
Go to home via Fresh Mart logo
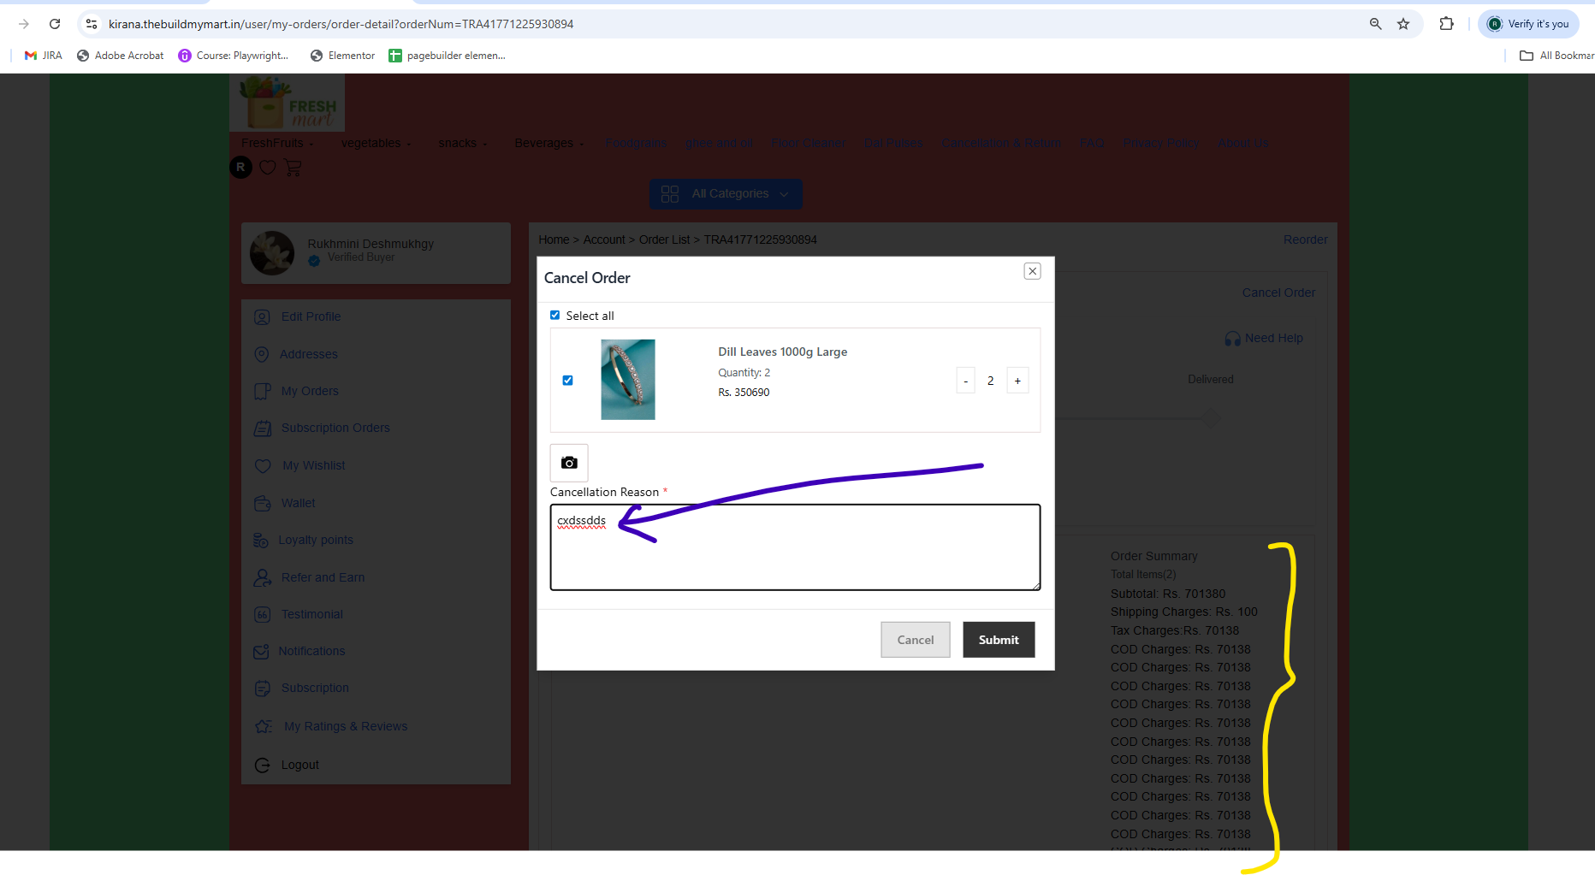(x=288, y=103)
